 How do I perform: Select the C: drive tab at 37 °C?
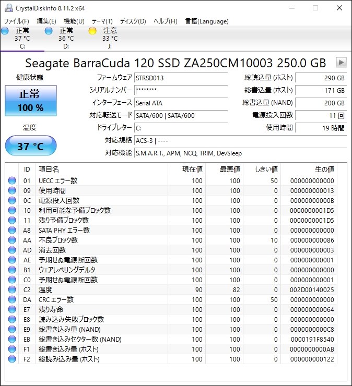coord(22,38)
